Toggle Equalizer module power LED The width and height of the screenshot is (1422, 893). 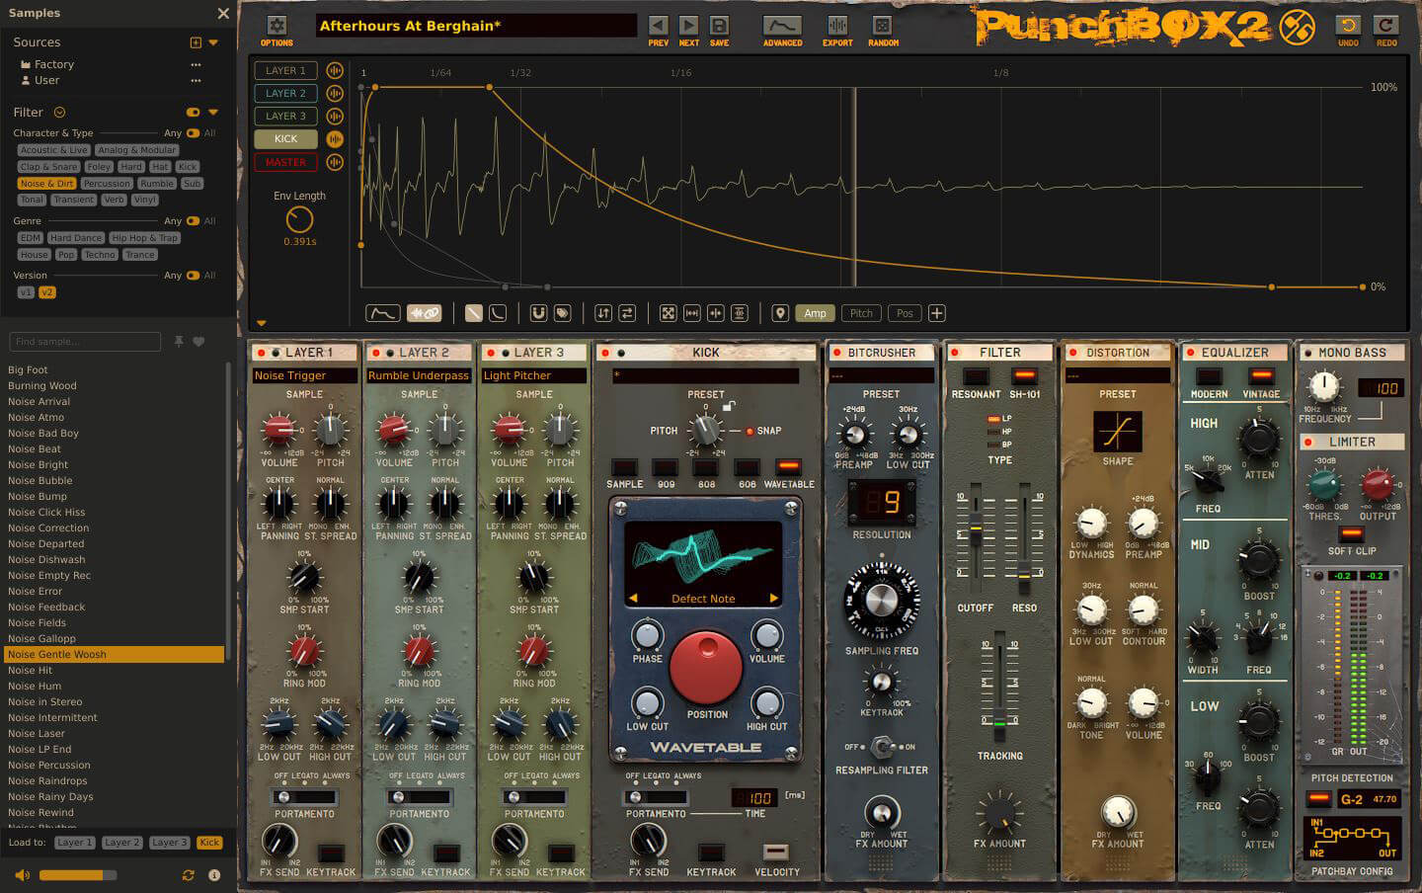(x=1190, y=353)
